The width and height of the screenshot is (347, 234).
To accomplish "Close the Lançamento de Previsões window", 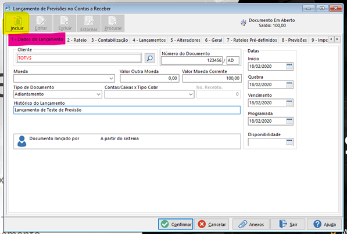I will pos(336,8).
